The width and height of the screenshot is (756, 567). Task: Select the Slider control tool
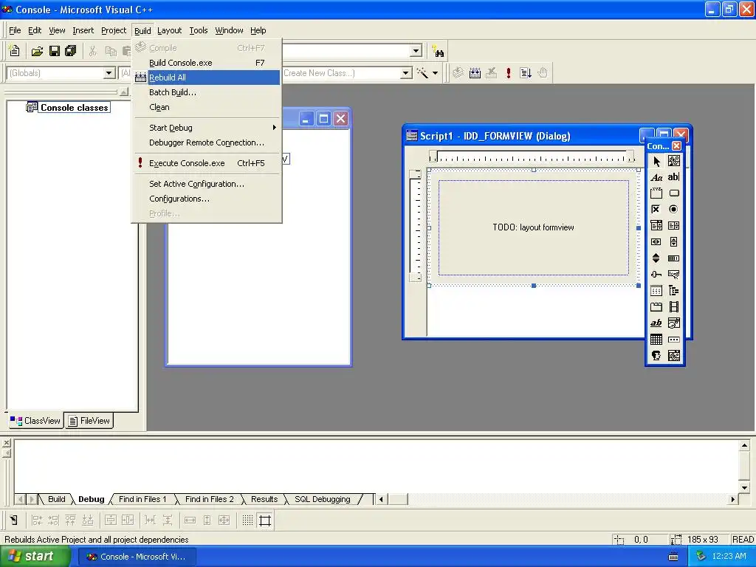[656, 275]
